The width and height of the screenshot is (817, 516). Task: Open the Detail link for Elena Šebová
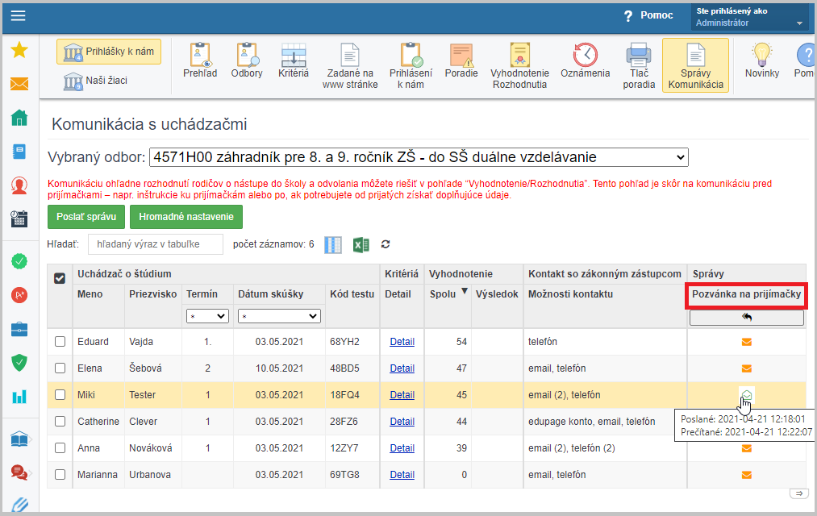(x=402, y=368)
